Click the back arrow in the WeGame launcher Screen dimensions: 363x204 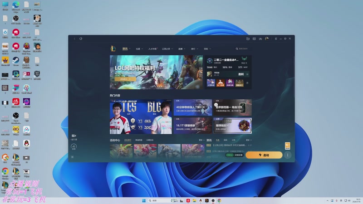click(74, 39)
